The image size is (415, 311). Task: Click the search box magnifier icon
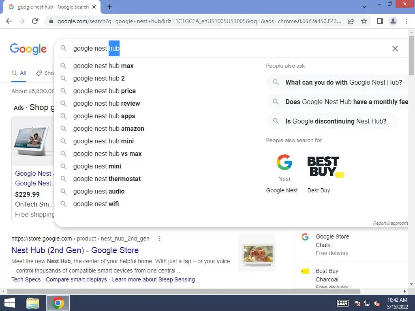(x=63, y=48)
